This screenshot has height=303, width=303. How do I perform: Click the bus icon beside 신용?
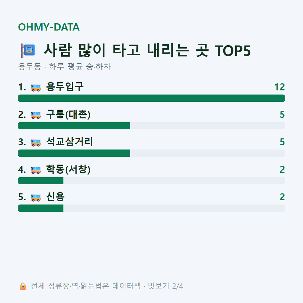(x=36, y=198)
